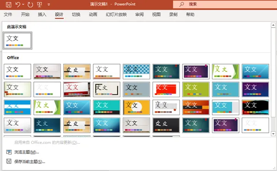Click the magnifier search icon
The height and width of the screenshot is (171, 277).
(181, 4)
